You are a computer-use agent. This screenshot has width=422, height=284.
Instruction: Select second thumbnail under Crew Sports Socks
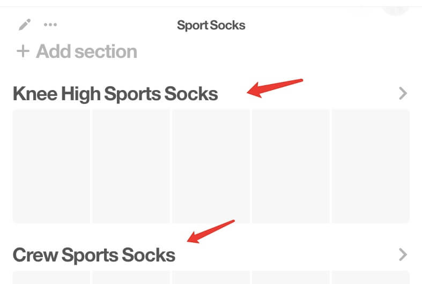[x=131, y=278]
